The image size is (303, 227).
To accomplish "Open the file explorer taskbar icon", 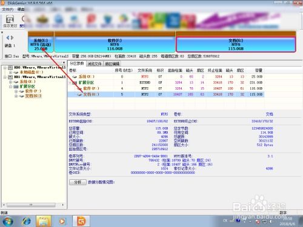I will click(44, 221).
